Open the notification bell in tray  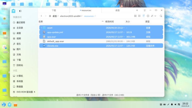172,104
